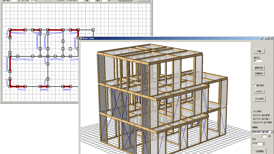The height and width of the screenshot is (154, 274).
Task: Select the top-left corner node in plan
Action: coord(10,30)
